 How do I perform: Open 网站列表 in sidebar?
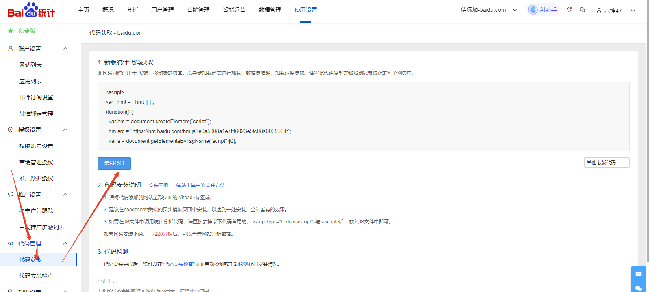pyautogui.click(x=30, y=65)
